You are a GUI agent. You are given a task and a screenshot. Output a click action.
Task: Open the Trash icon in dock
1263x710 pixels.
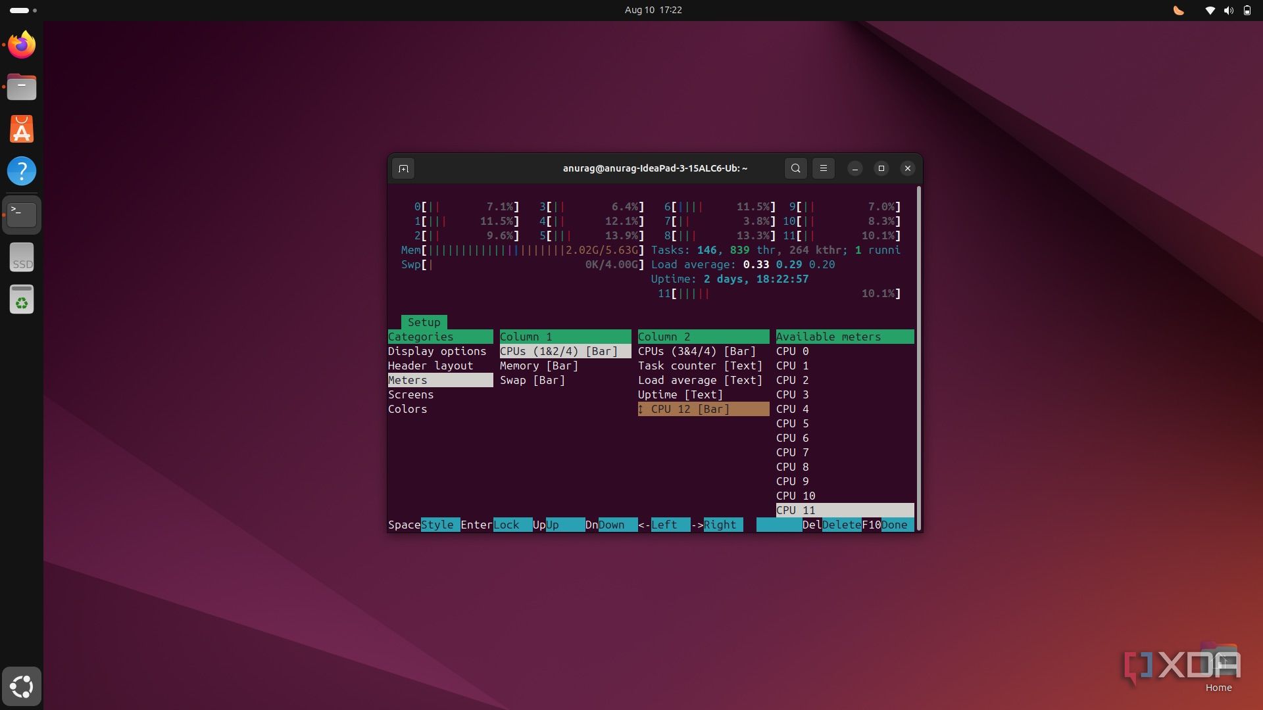pyautogui.click(x=22, y=299)
